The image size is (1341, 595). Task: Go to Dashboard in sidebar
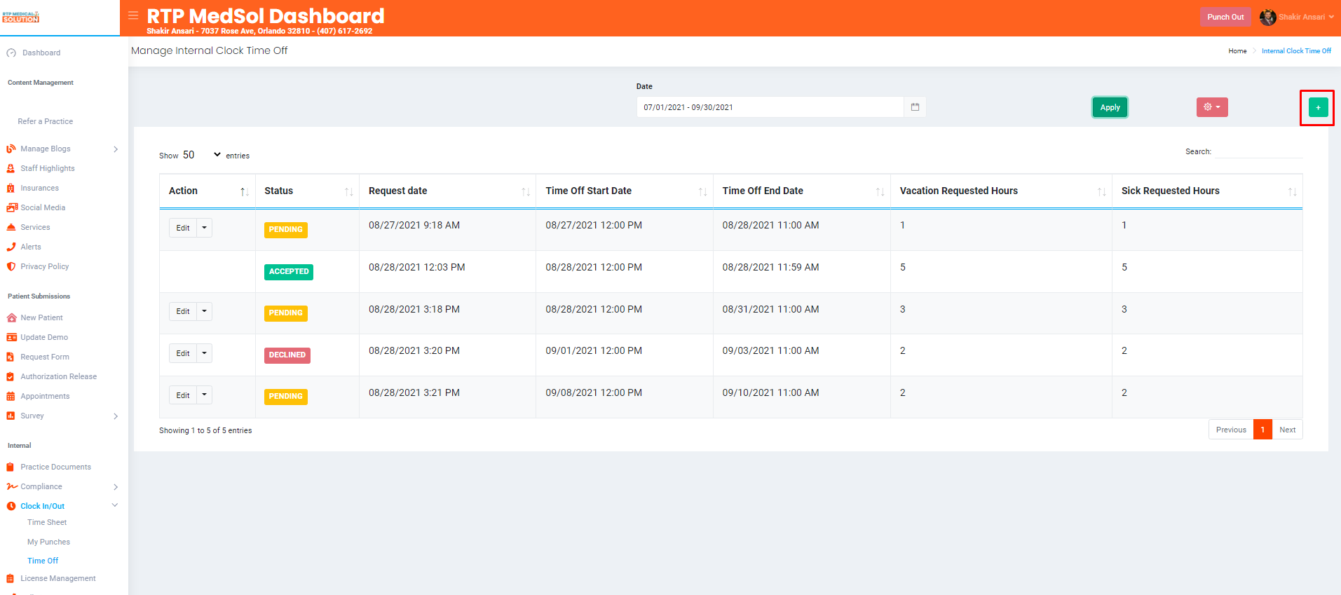tap(41, 53)
